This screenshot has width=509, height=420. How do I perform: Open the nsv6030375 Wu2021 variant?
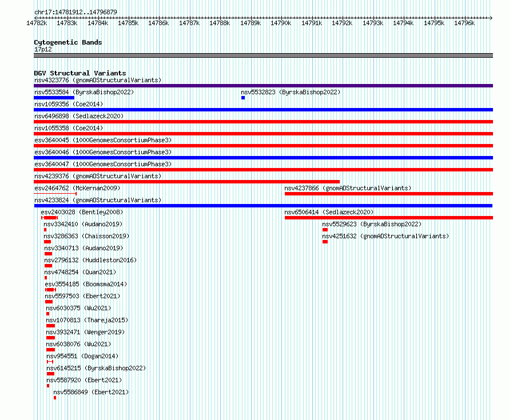[x=78, y=308]
